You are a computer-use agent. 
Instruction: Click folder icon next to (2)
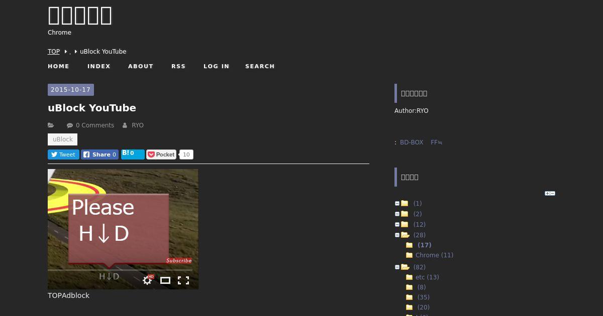coord(405,214)
